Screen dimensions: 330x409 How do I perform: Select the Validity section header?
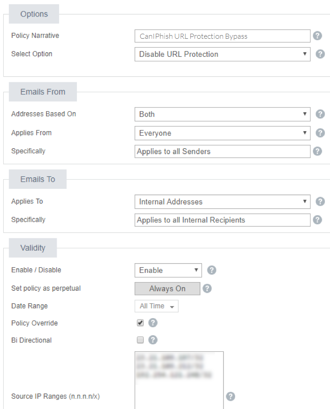click(32, 247)
